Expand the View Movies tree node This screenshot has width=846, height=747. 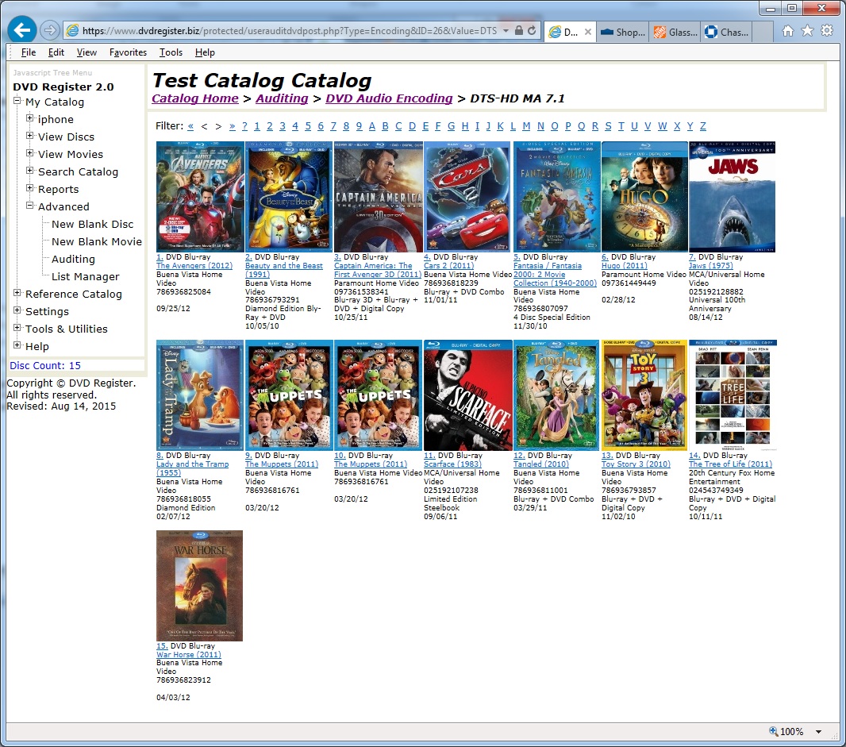click(x=30, y=152)
